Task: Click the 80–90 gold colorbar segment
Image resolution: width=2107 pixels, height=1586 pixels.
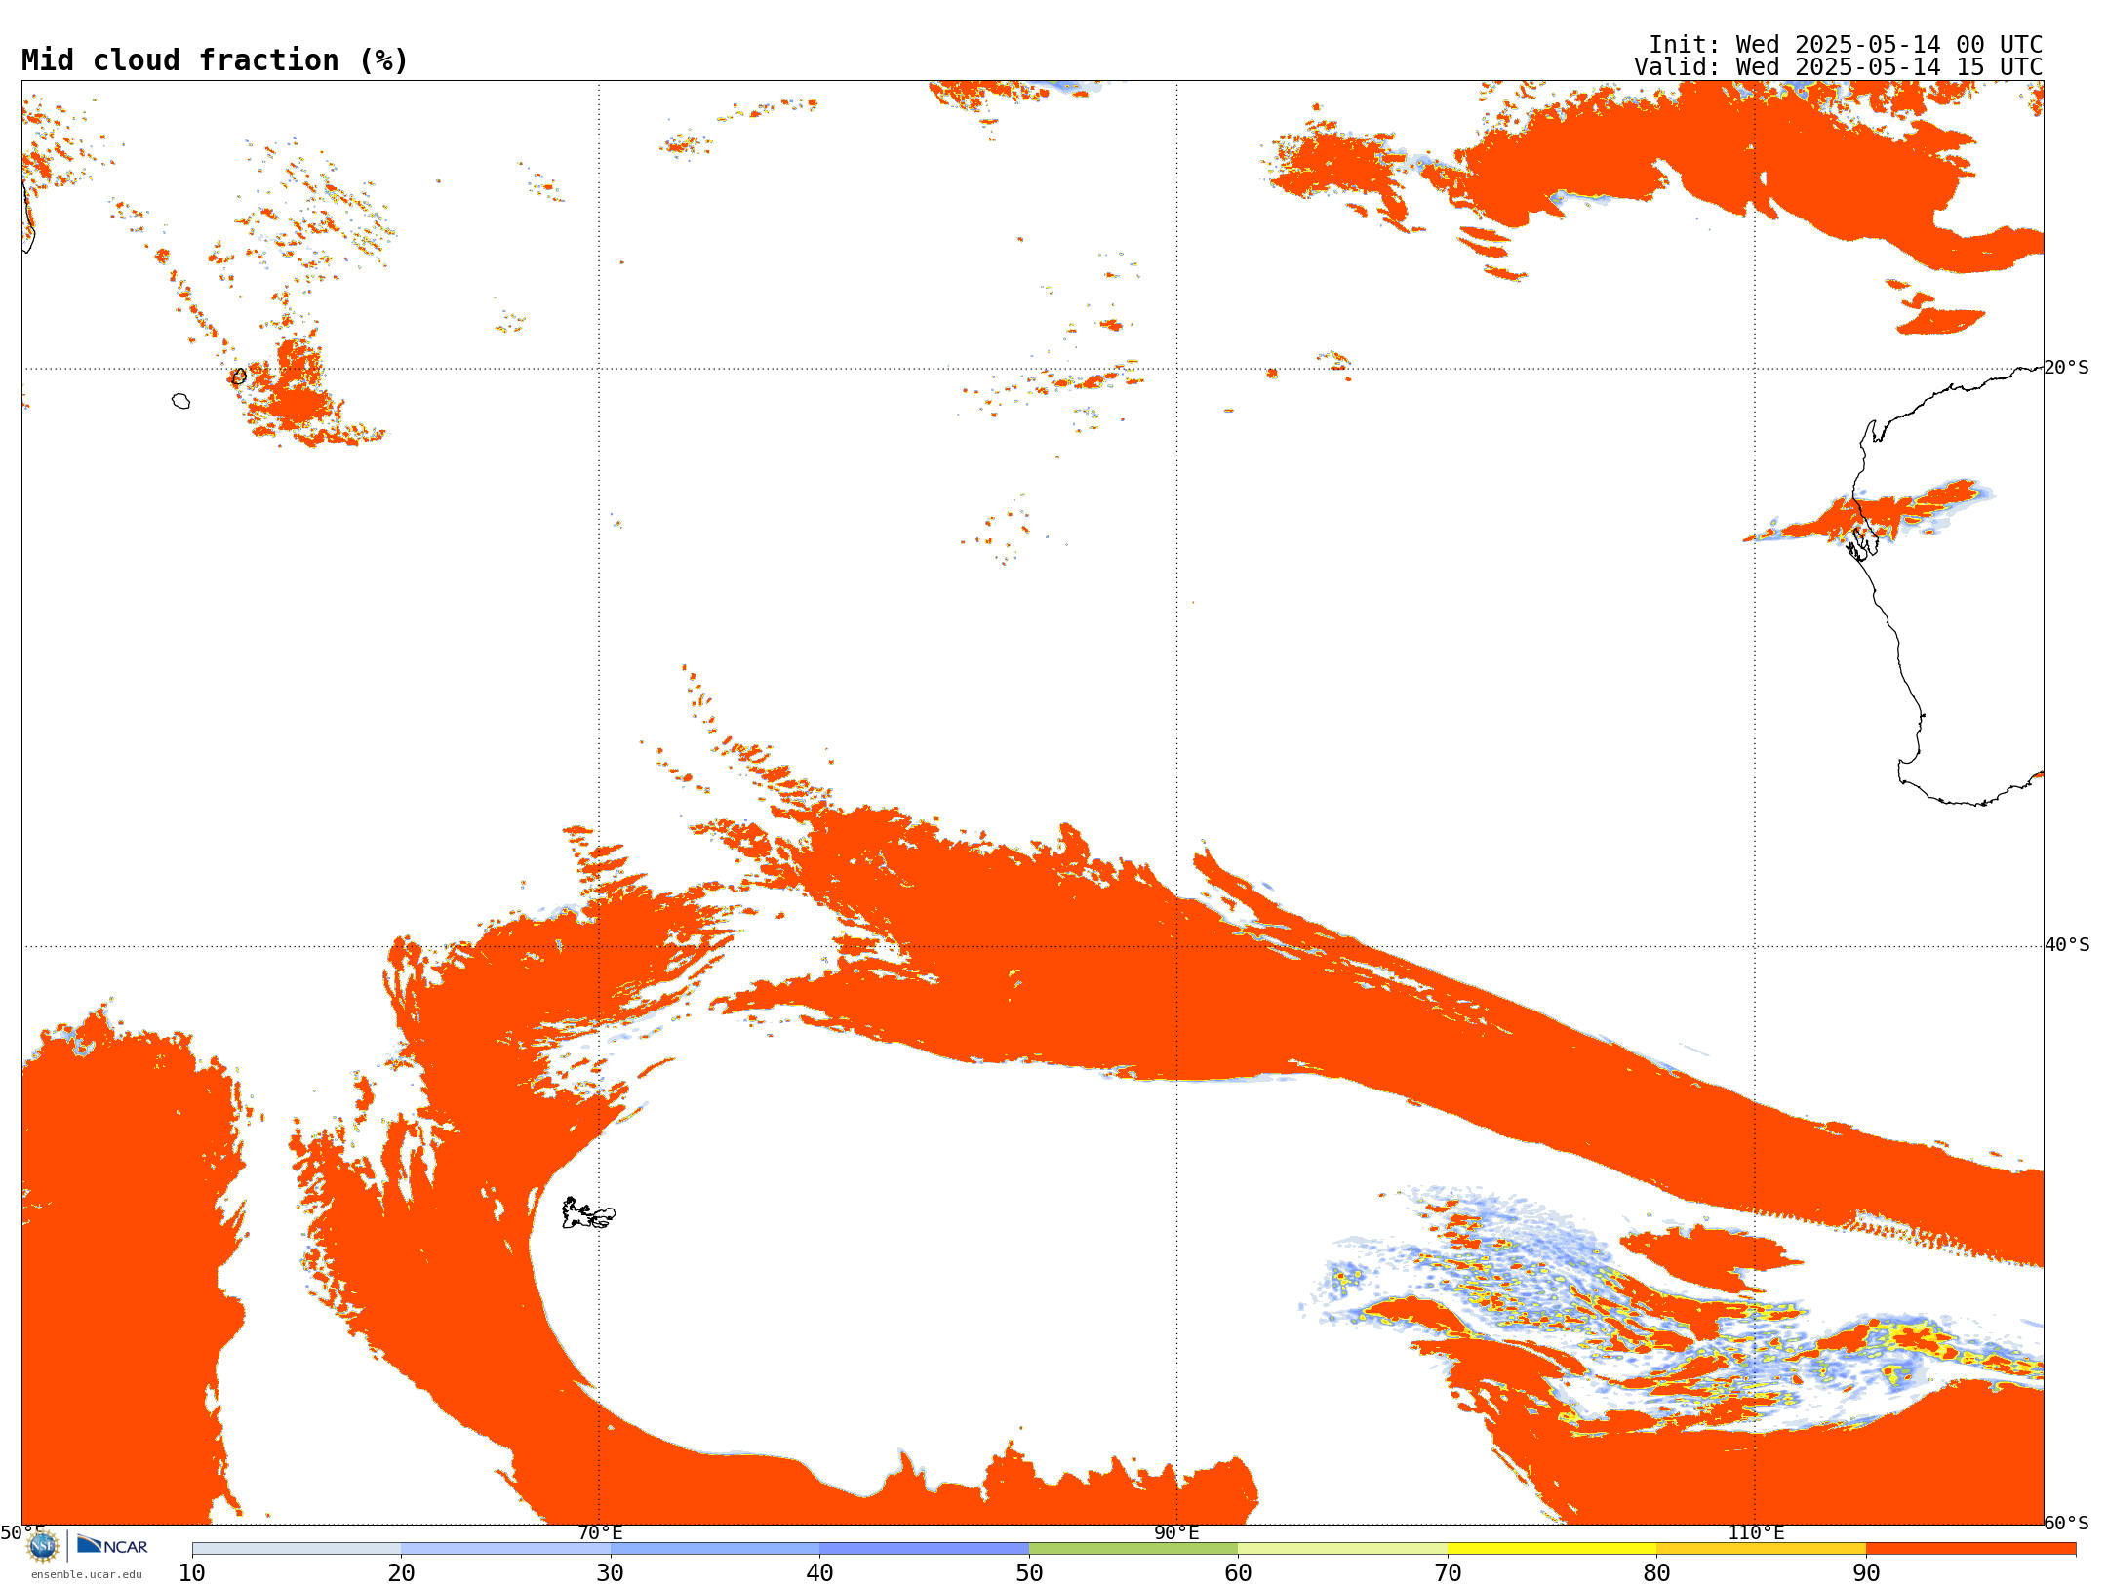Action: [x=1761, y=1549]
